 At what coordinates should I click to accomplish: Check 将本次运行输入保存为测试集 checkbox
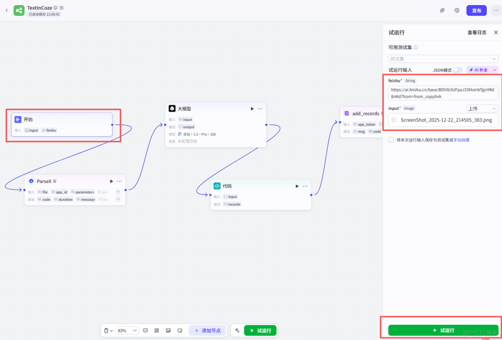point(390,140)
